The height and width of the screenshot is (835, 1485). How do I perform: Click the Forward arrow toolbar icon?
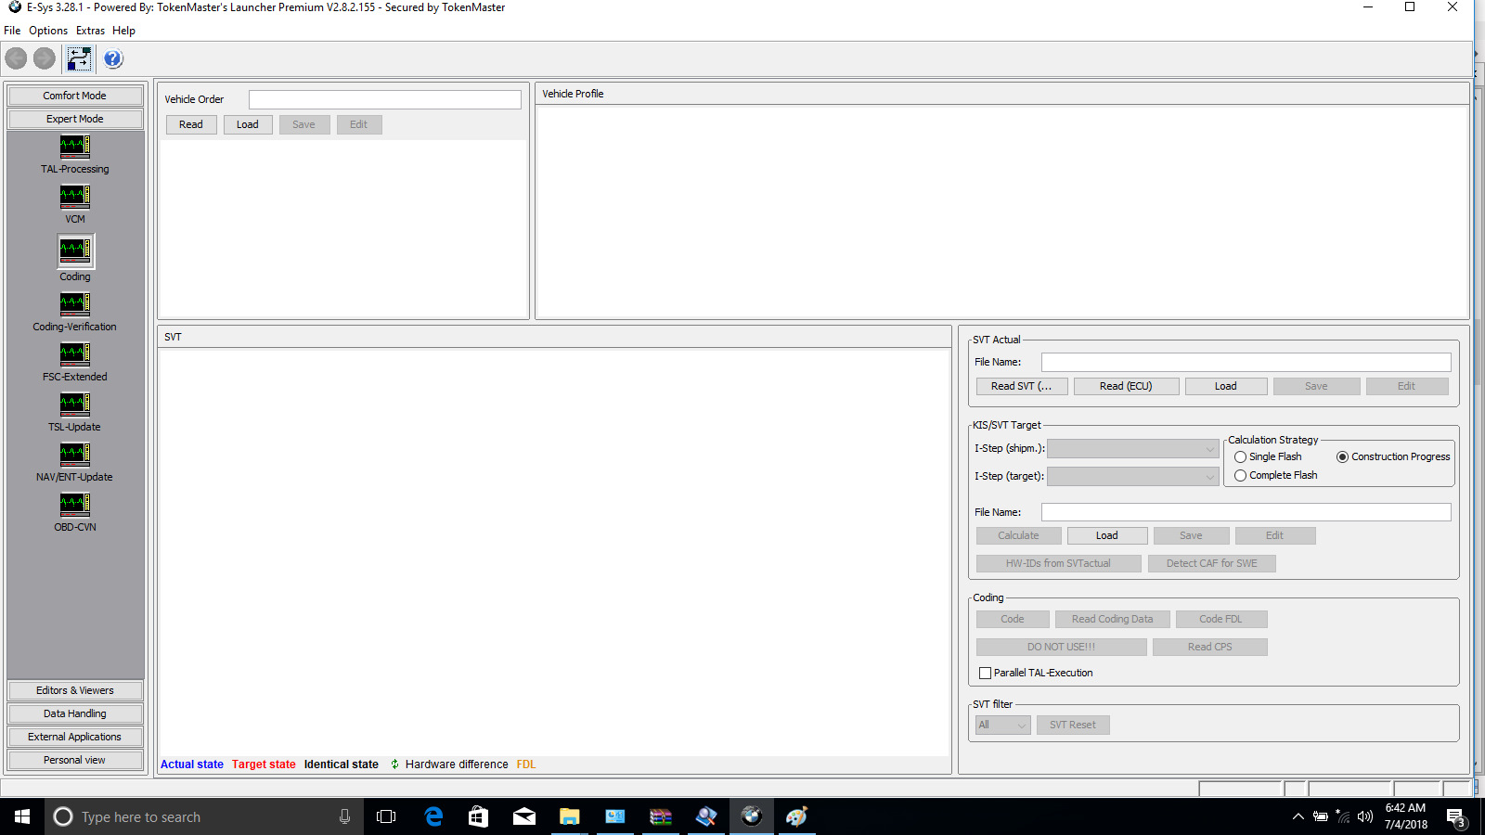[x=45, y=59]
